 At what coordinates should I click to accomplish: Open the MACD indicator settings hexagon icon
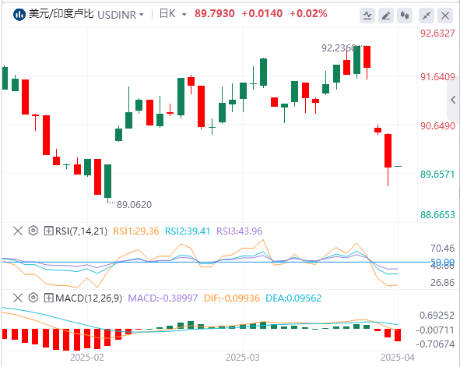pyautogui.click(x=33, y=298)
